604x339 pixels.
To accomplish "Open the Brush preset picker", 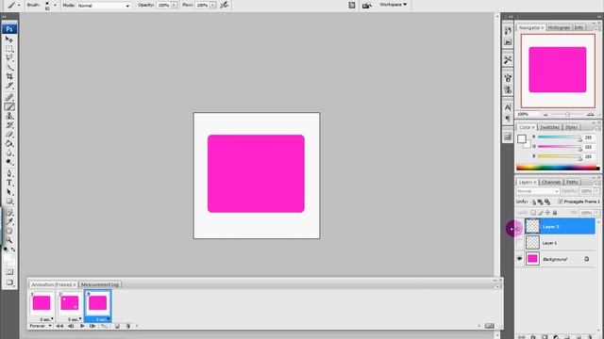I will click(55, 6).
